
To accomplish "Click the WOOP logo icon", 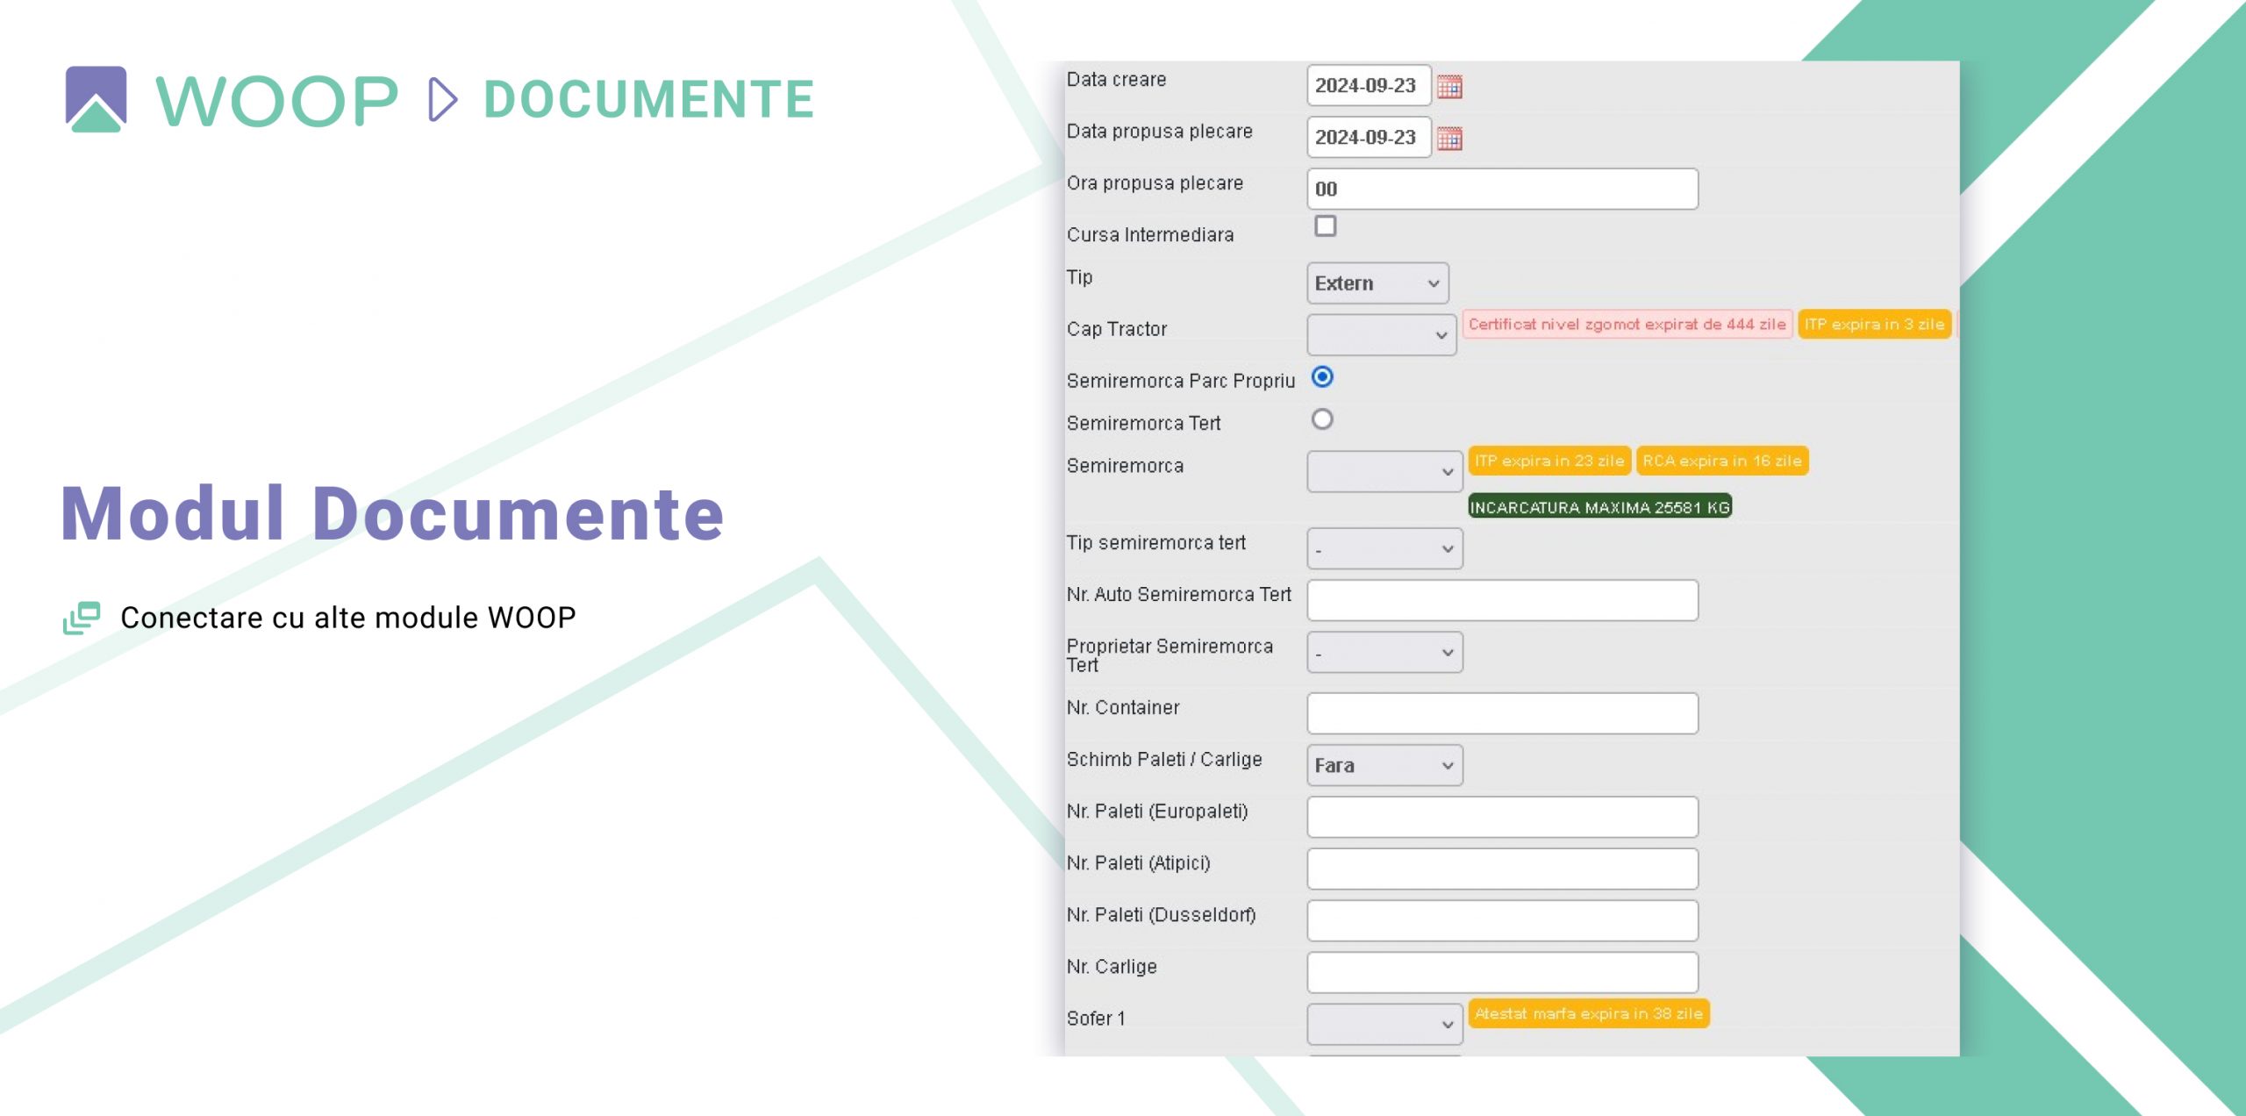I will [96, 99].
